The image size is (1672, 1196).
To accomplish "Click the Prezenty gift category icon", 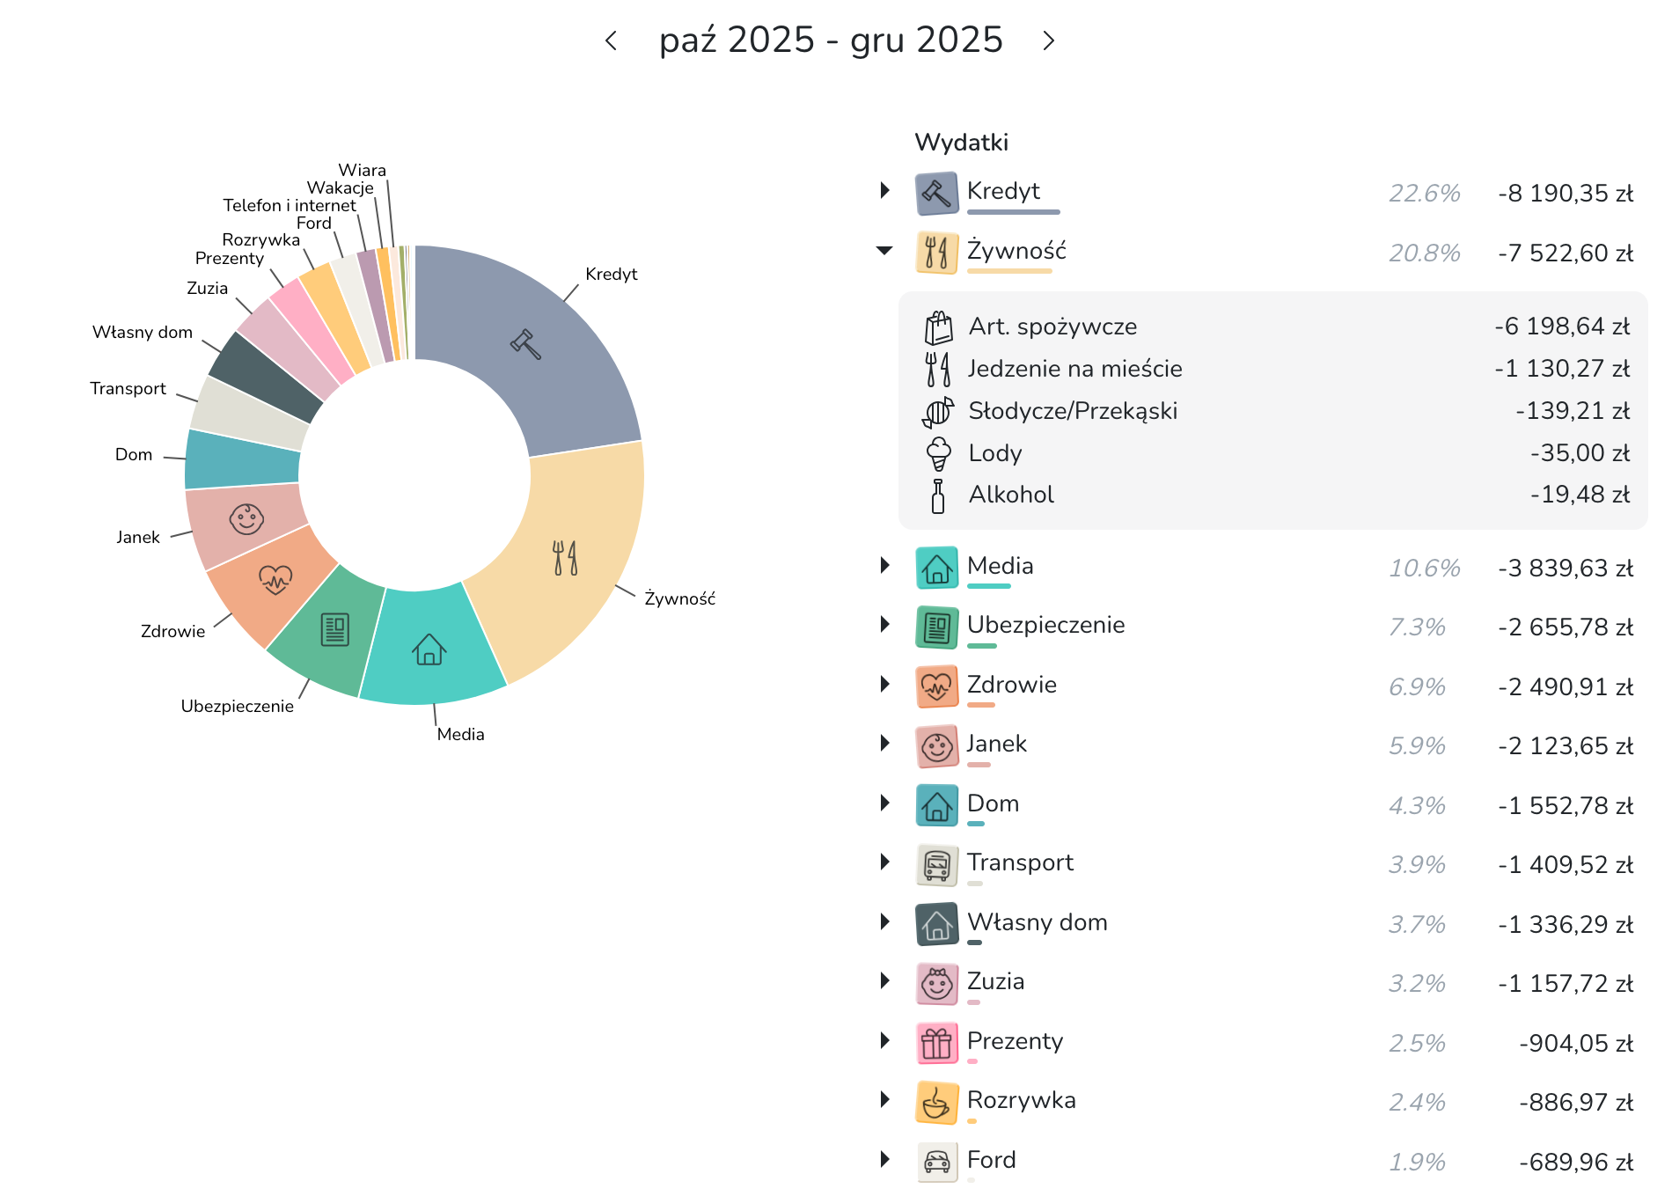I will click(x=936, y=1044).
